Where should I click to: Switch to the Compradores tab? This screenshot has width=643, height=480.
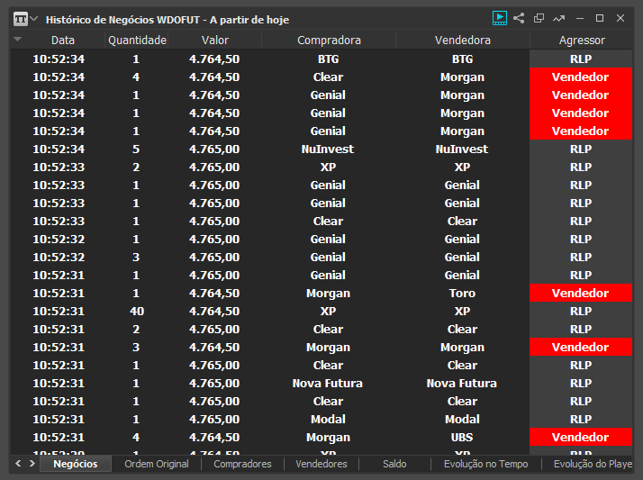click(242, 464)
